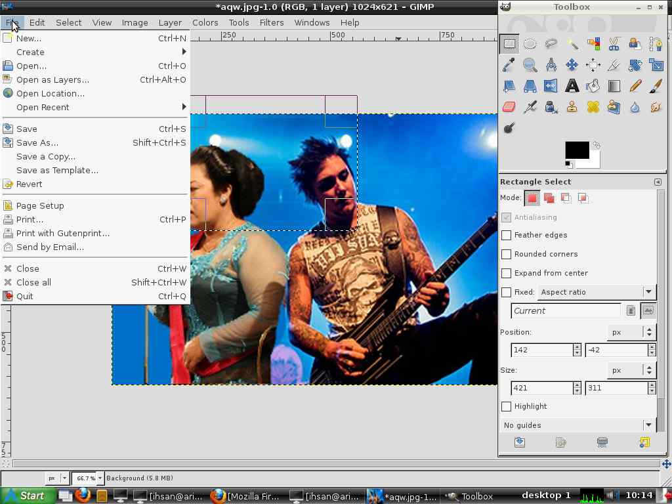Click Save As in File menu
Viewport: 672px width, 504px height.
pos(37,142)
